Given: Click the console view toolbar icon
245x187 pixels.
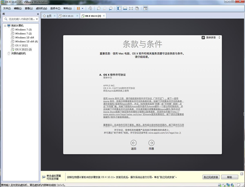Looking at the screenshot, I should click(145, 9).
